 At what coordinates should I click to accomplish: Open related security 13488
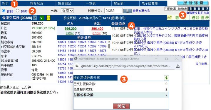[72, 51]
